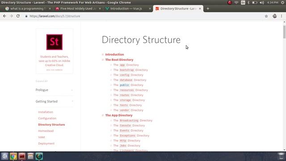Open the Installation docs page
The height and width of the screenshot is (161, 286).
(46, 112)
